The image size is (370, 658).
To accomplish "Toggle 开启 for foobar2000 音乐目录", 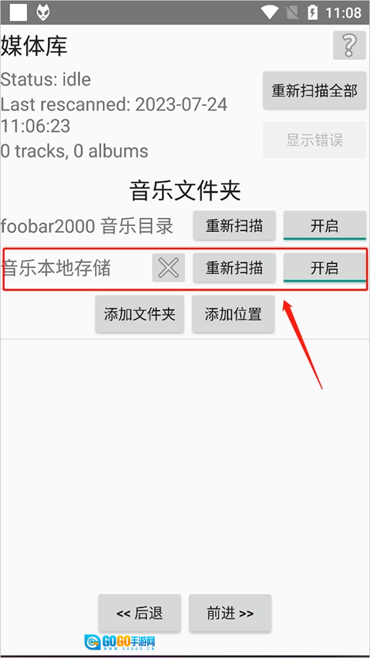I will pos(325,226).
